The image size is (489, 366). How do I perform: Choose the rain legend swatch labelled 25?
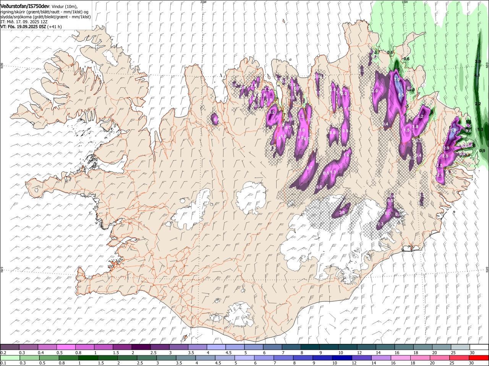coord(458,358)
